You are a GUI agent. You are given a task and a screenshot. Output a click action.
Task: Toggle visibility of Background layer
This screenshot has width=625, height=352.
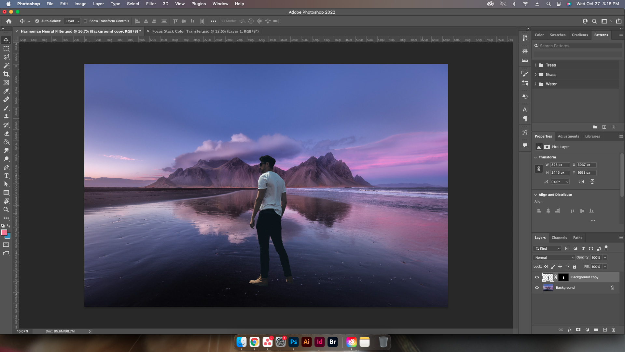(x=537, y=287)
